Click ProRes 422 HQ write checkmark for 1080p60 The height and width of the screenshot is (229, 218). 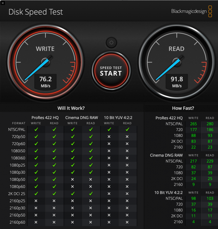36,186
